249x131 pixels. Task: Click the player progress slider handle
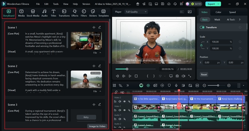click(127, 69)
